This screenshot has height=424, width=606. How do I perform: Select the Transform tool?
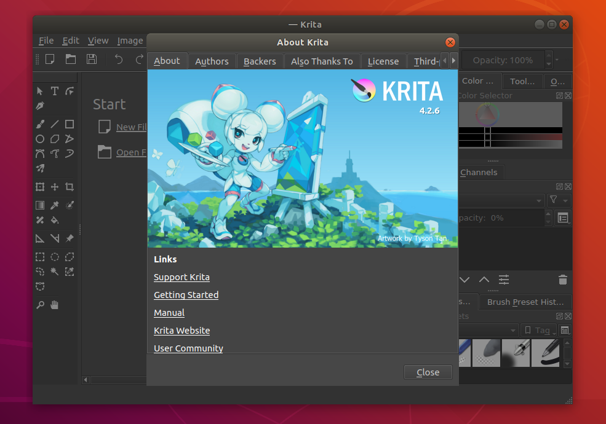pyautogui.click(x=40, y=187)
